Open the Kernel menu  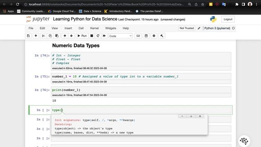(94, 28)
